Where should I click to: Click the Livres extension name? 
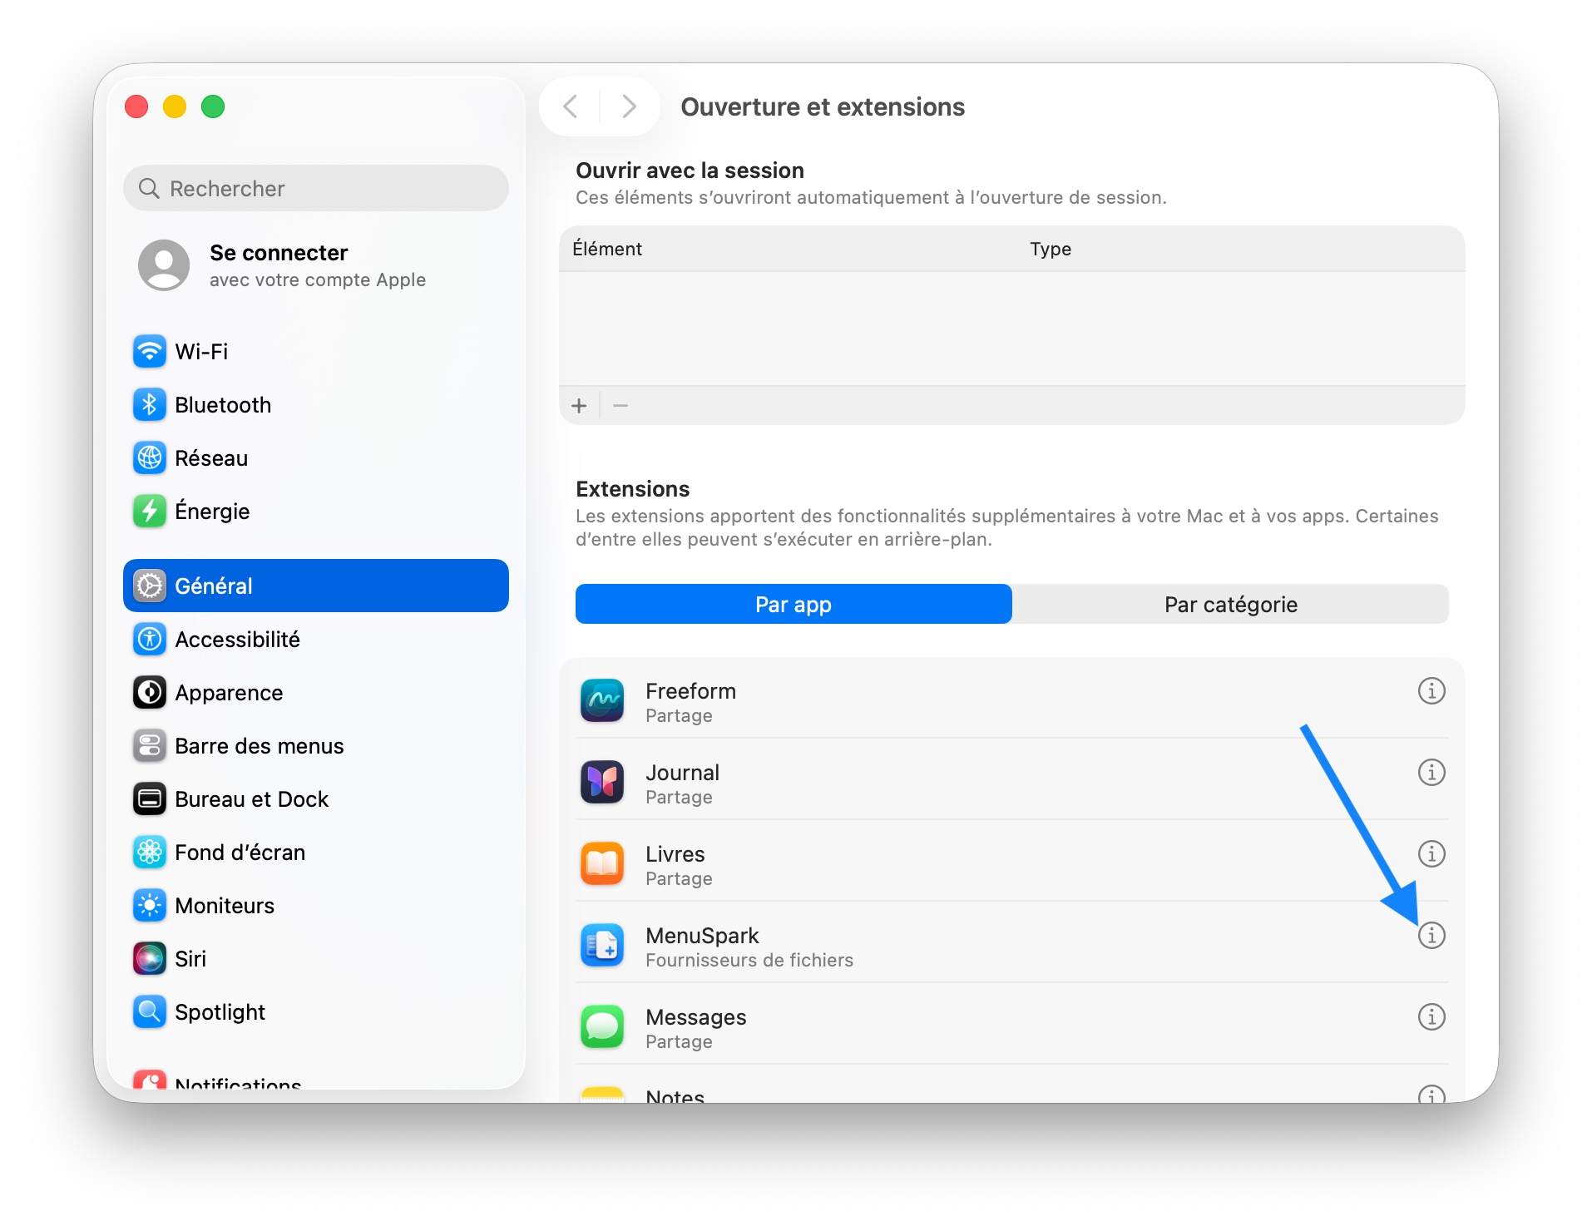(675, 854)
